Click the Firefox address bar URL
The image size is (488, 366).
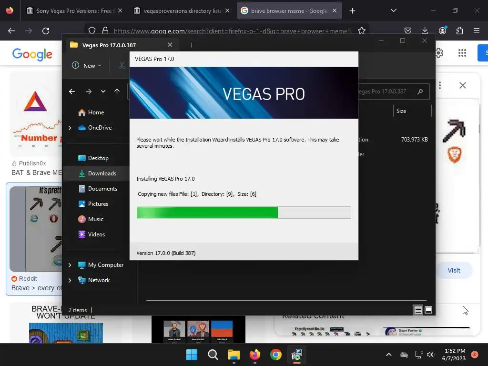pyautogui.click(x=232, y=31)
